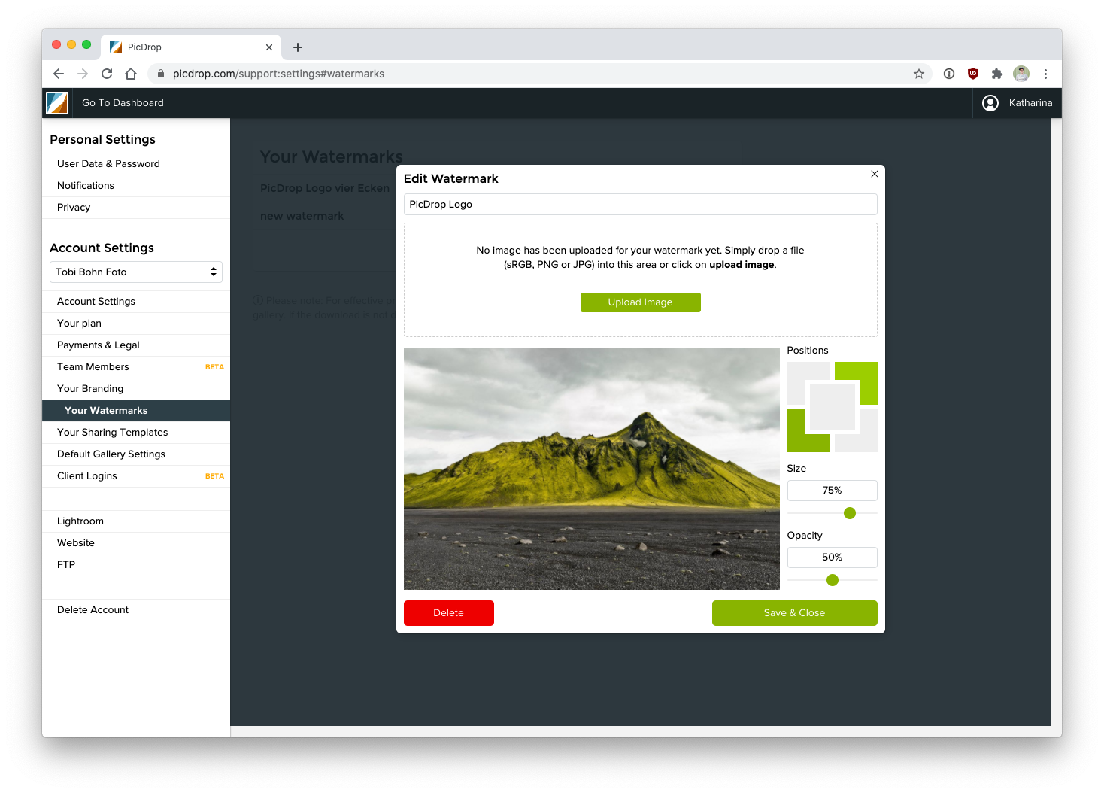Click the browser forward arrow
1104x793 pixels.
coord(83,74)
